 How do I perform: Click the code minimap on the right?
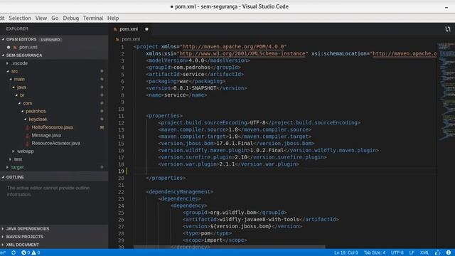(x=446, y=92)
